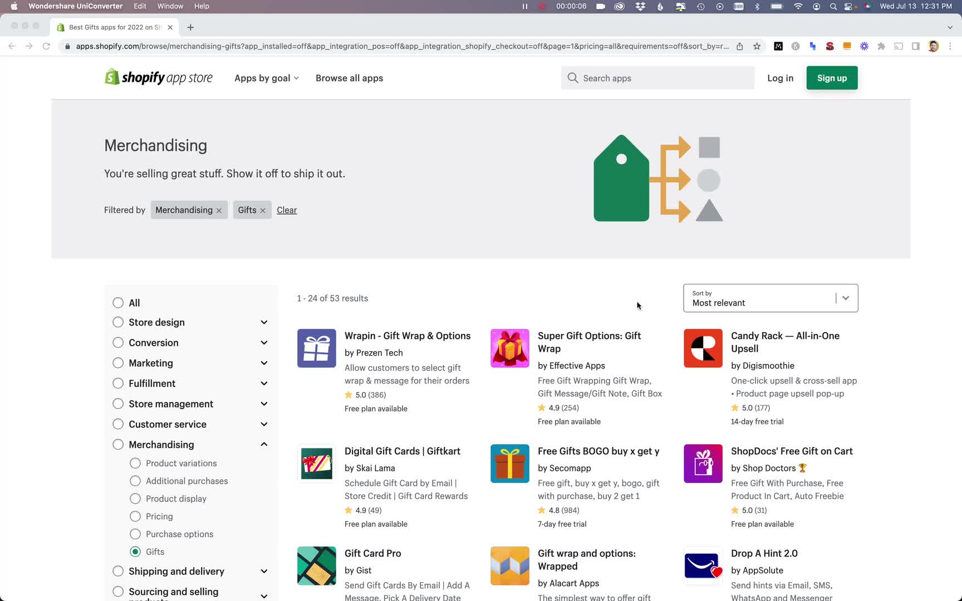The height and width of the screenshot is (601, 962).
Task: Open the Gift wrap Wrapped app icon
Action: click(509, 566)
